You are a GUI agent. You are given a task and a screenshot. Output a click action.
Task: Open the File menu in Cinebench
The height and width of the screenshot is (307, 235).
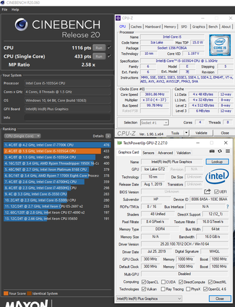point(4,10)
